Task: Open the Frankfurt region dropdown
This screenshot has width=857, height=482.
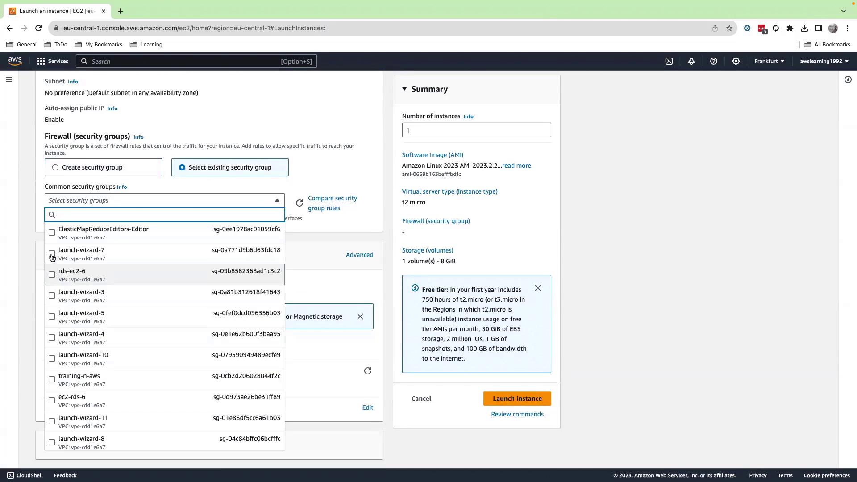Action: 769,61
